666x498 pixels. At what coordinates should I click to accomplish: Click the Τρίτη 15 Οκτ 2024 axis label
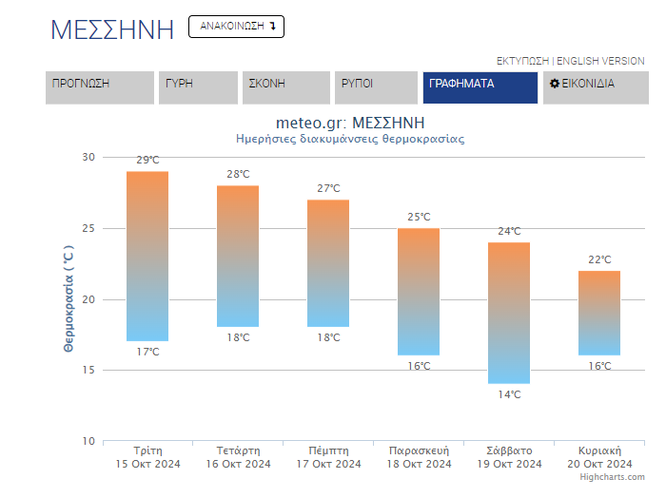(x=147, y=457)
